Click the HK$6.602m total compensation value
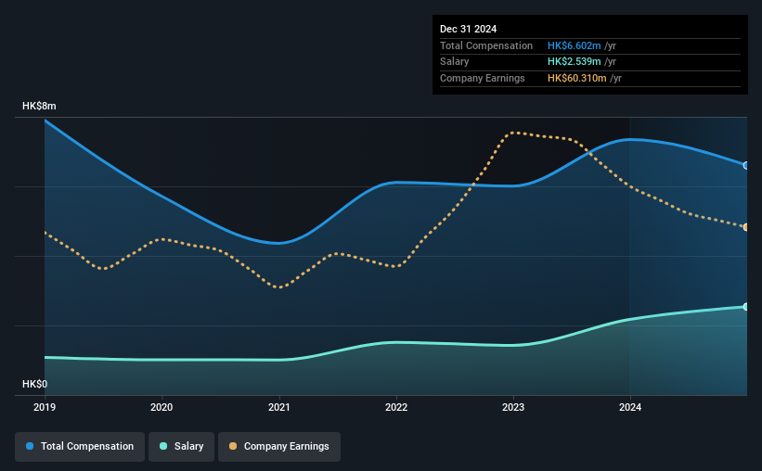The image size is (762, 471). point(574,45)
